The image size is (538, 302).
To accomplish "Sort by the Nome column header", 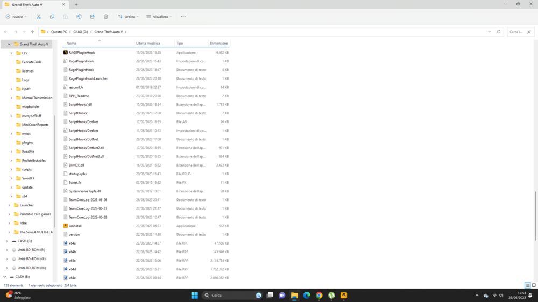I will pos(98,43).
